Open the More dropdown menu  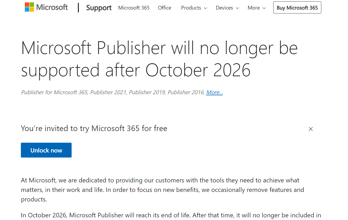tap(253, 8)
